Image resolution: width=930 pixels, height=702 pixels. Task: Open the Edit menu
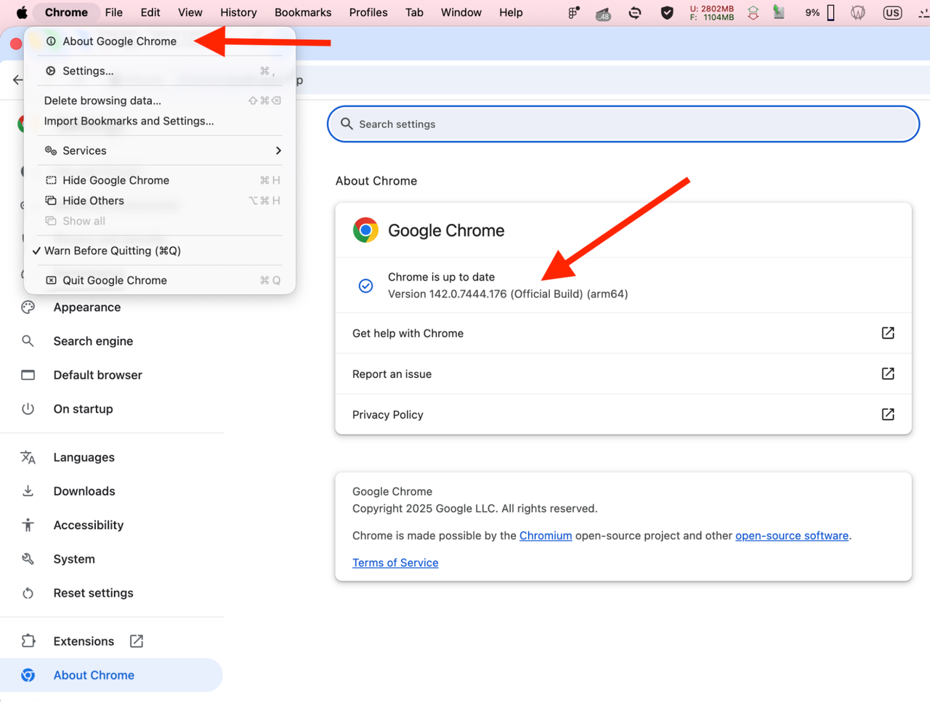point(150,12)
